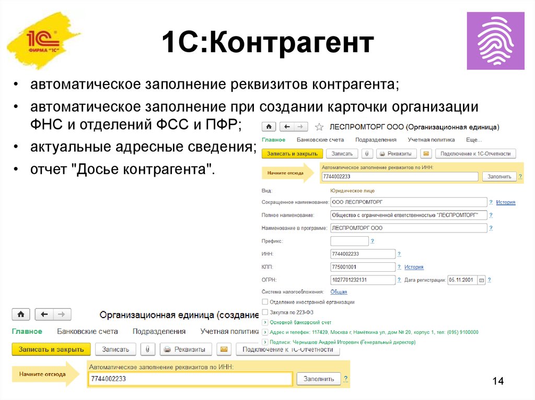Open История link next to Сокращенное наименование
Screen dimensions: 535x400
point(505,202)
